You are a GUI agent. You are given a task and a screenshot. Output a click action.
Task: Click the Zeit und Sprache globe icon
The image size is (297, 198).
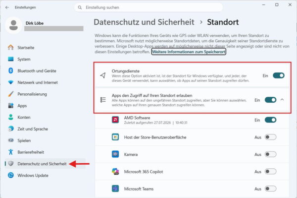coord(11,129)
